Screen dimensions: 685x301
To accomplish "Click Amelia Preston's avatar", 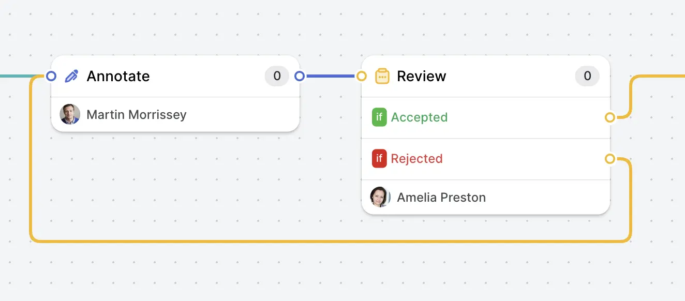I will click(380, 197).
